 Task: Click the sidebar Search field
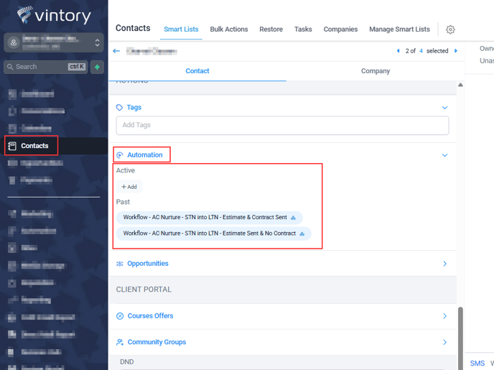click(45, 67)
